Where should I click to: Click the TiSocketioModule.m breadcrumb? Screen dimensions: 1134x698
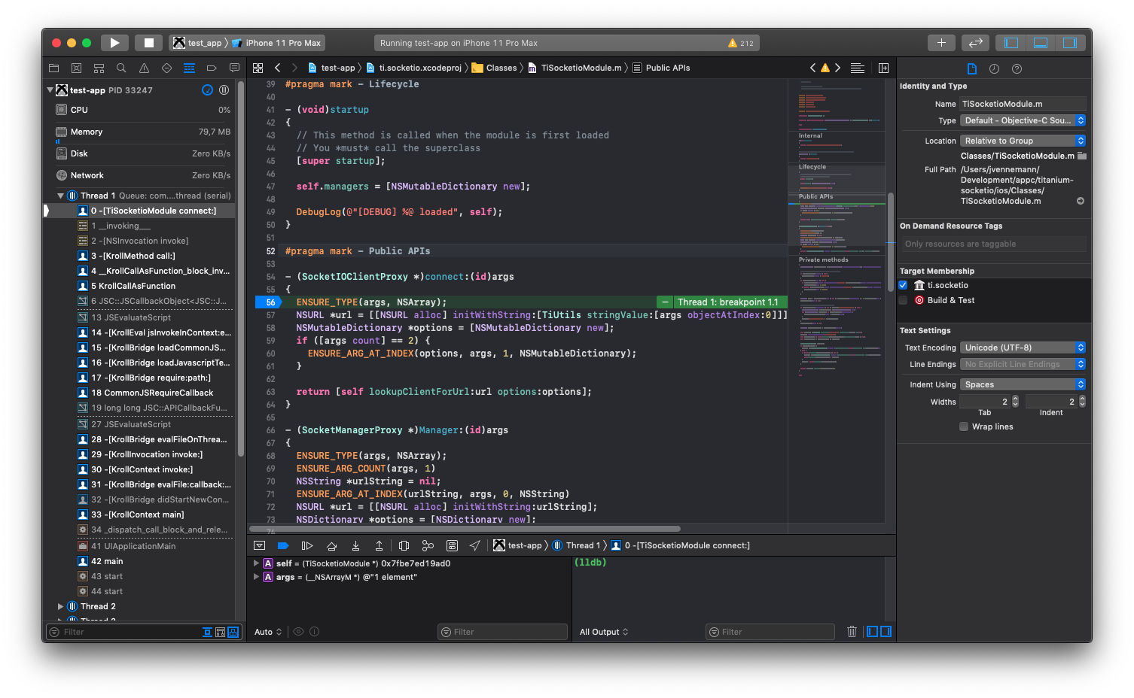(575, 68)
